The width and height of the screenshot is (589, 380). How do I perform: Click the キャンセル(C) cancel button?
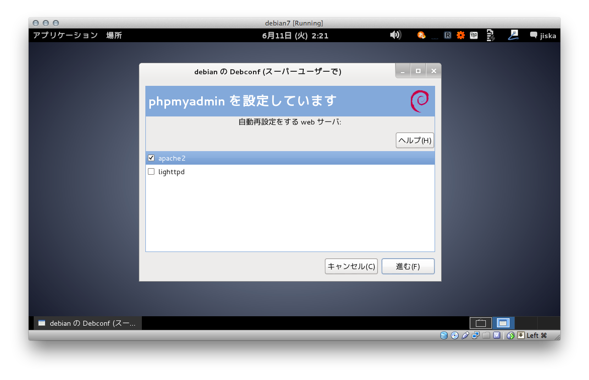[351, 266]
